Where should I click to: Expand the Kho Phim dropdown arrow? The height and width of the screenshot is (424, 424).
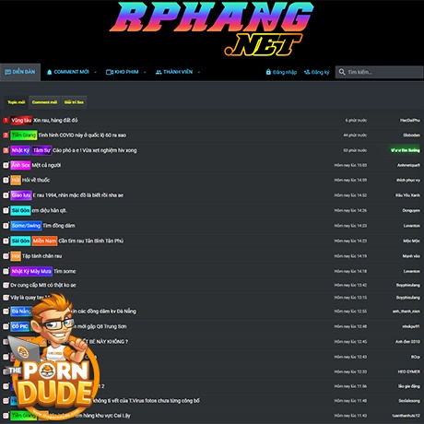145,72
